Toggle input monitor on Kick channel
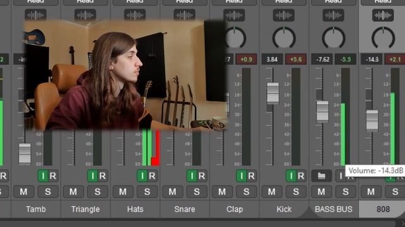Viewport: 405px width, 227px height. point(291,176)
